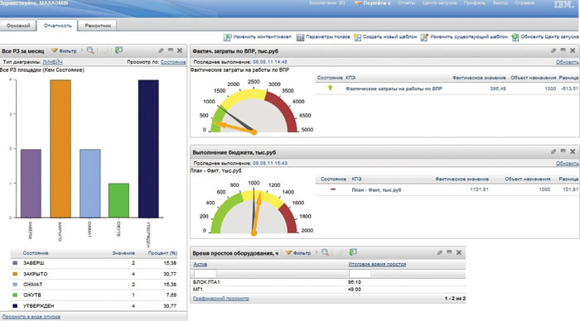This screenshot has width=580, height=321.
Task: Go to Центр запуска in header
Action: pyautogui.click(x=439, y=3)
